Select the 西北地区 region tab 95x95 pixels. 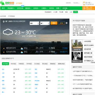pyautogui.click(x=45, y=64)
